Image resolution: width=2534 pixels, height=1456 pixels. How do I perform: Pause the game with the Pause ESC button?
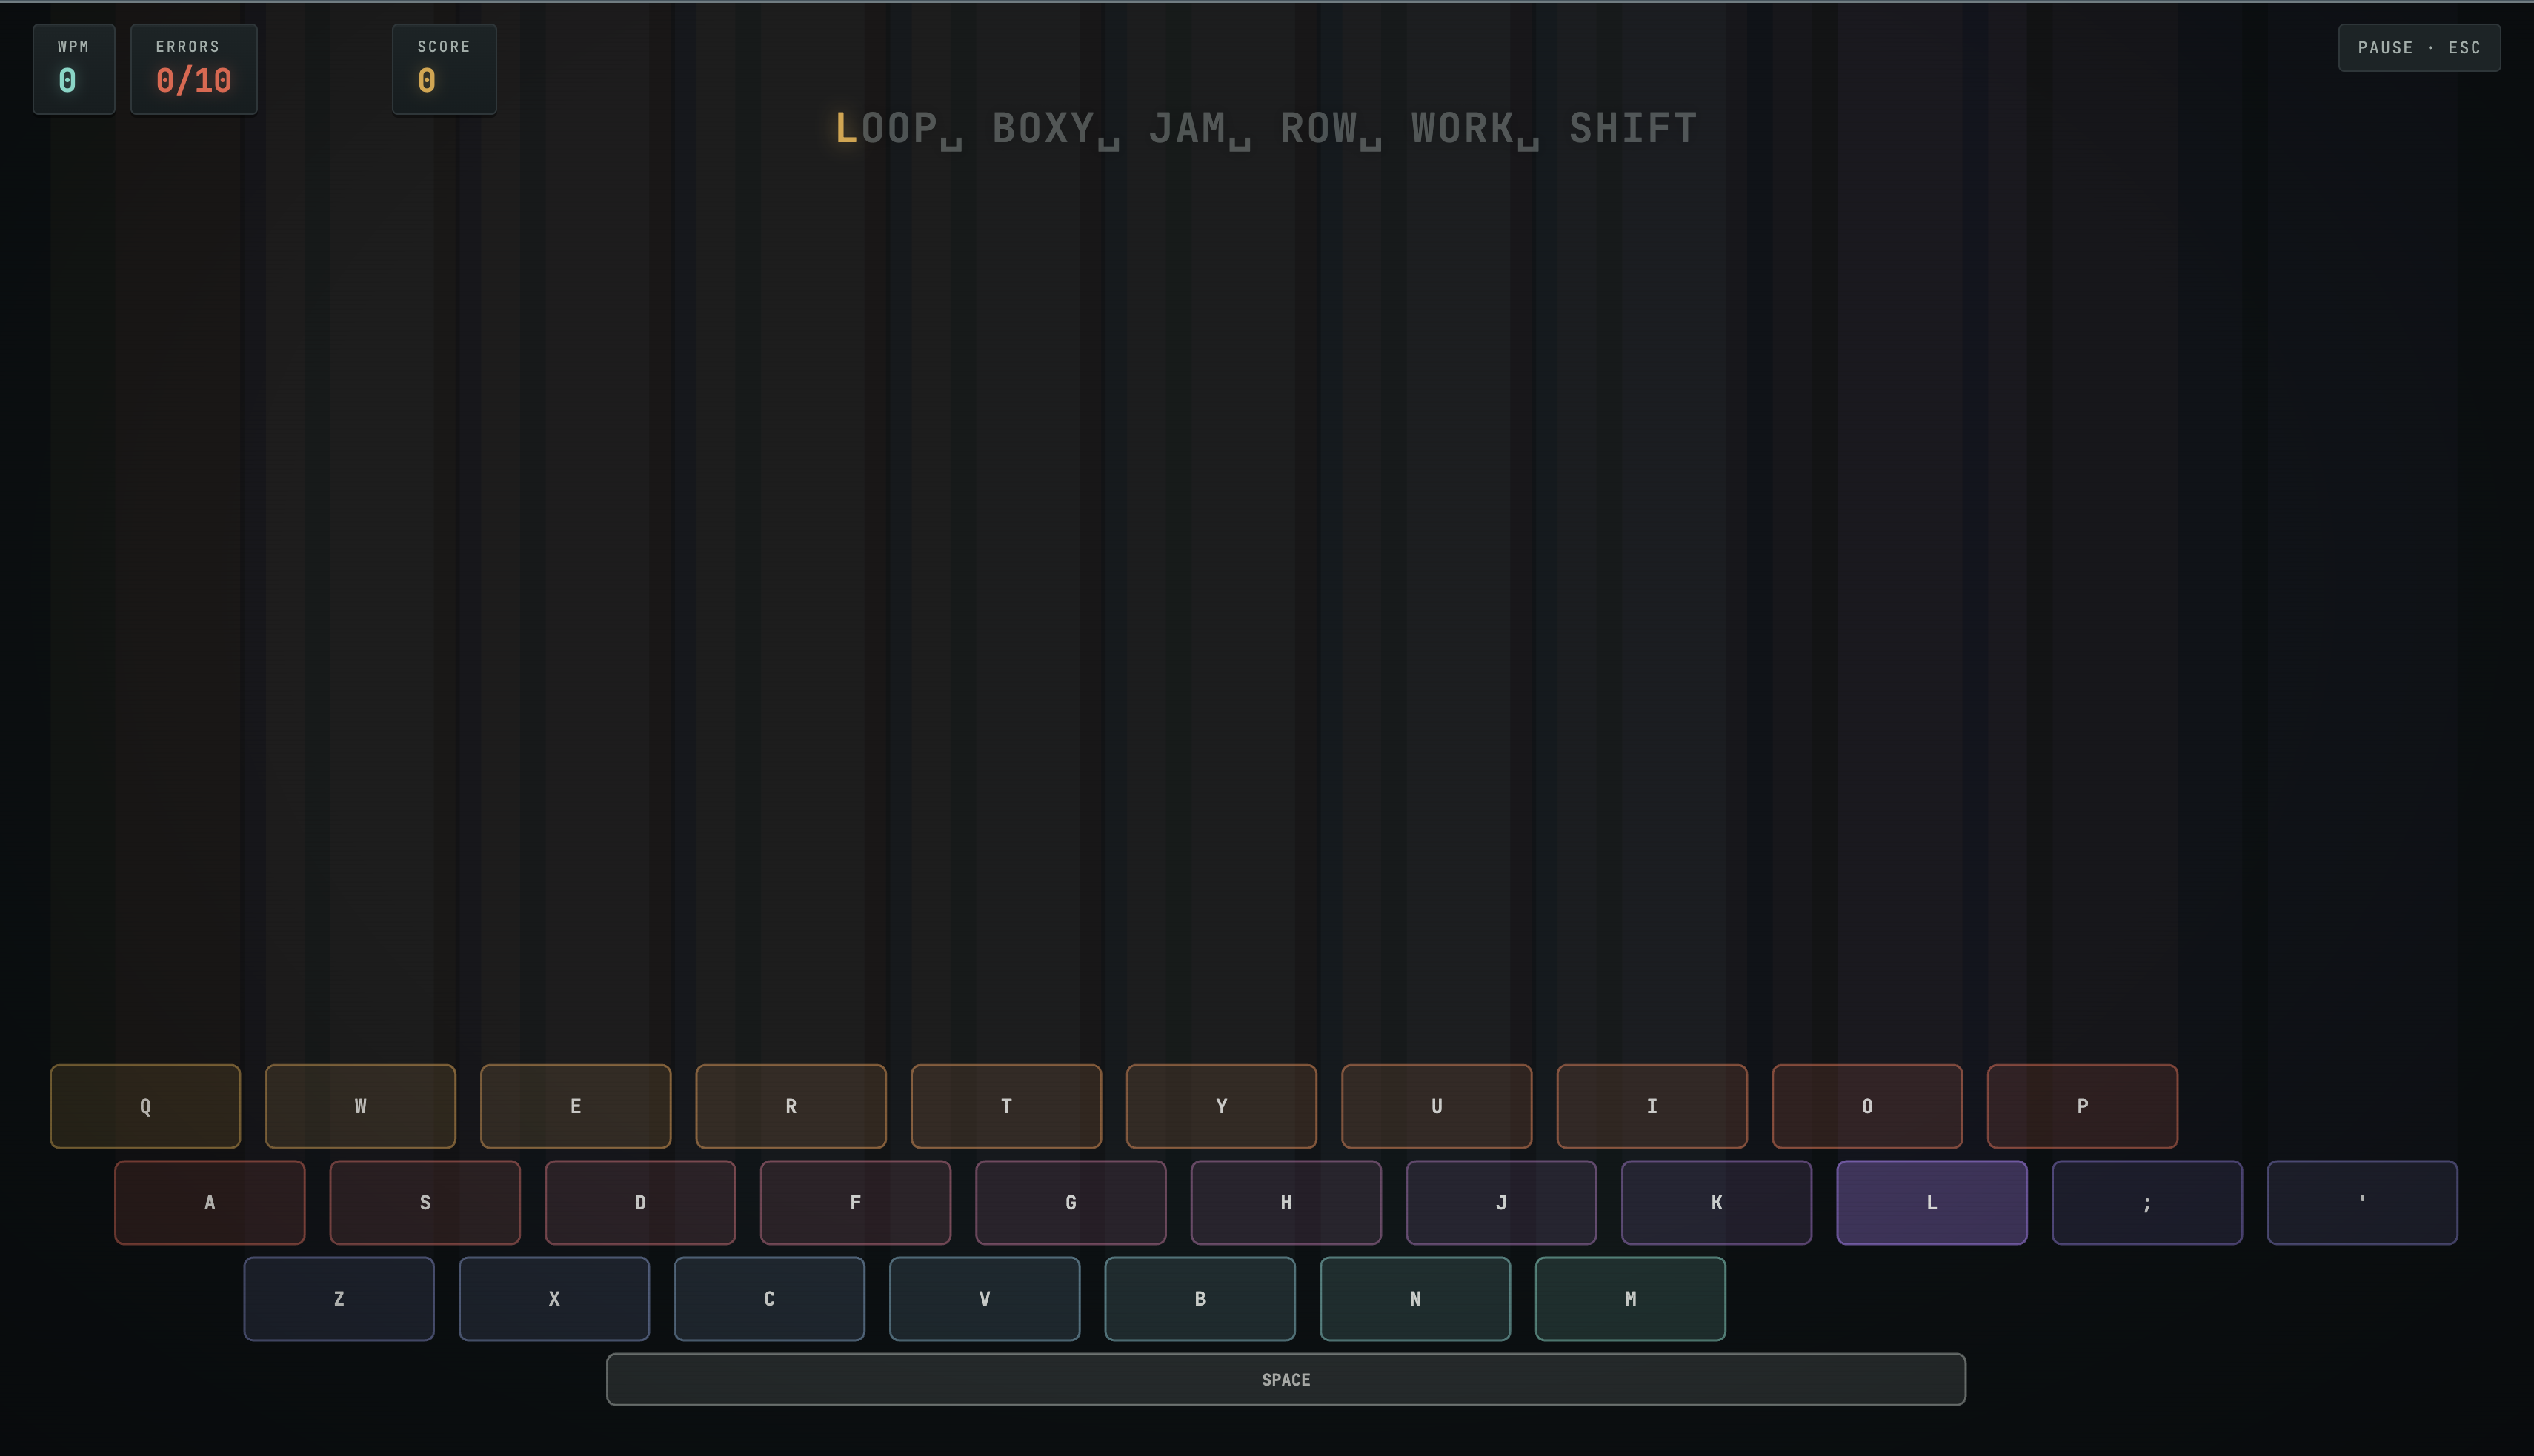pos(2419,48)
